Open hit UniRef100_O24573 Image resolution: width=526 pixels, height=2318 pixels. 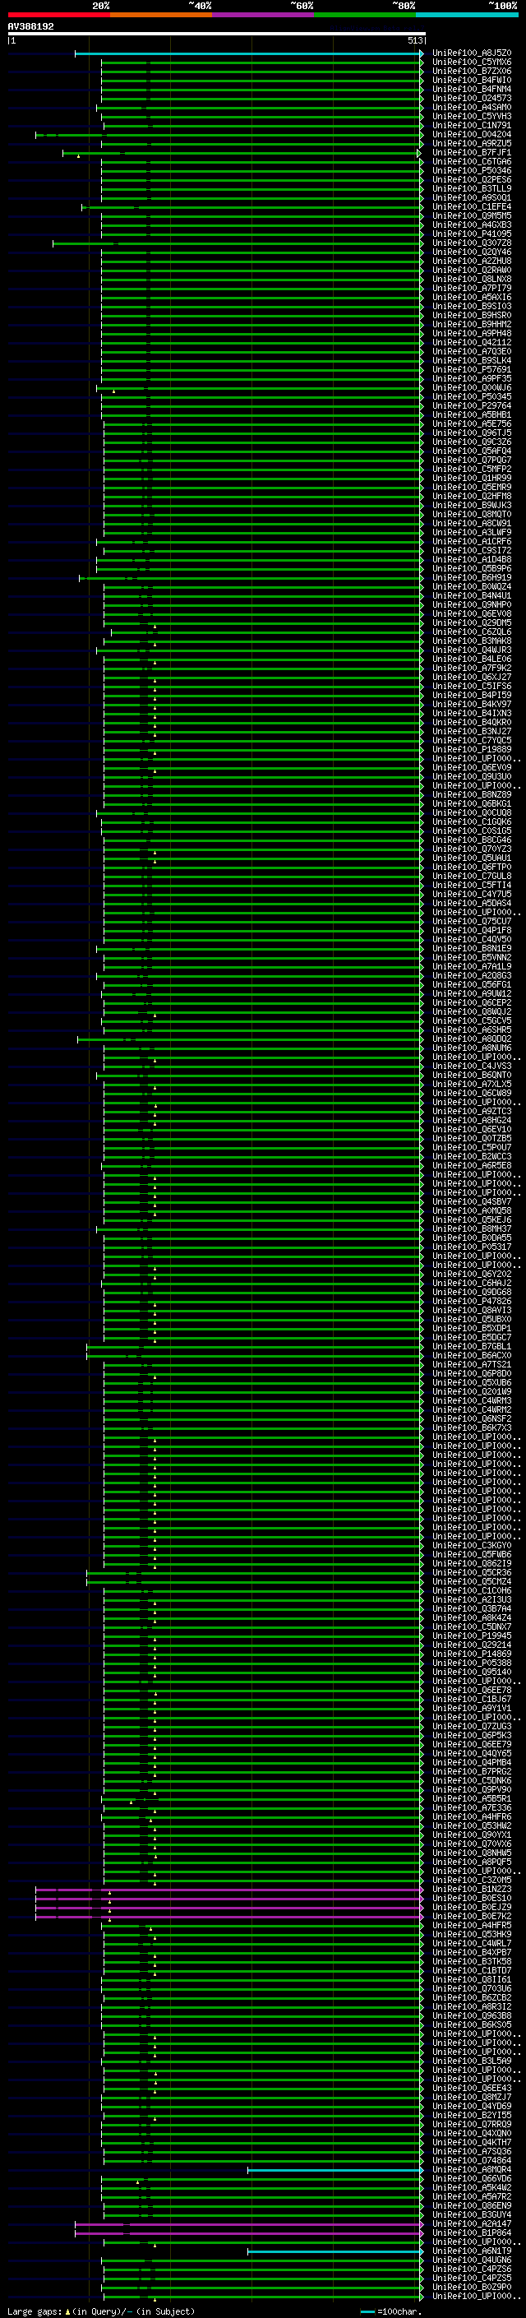(x=472, y=98)
